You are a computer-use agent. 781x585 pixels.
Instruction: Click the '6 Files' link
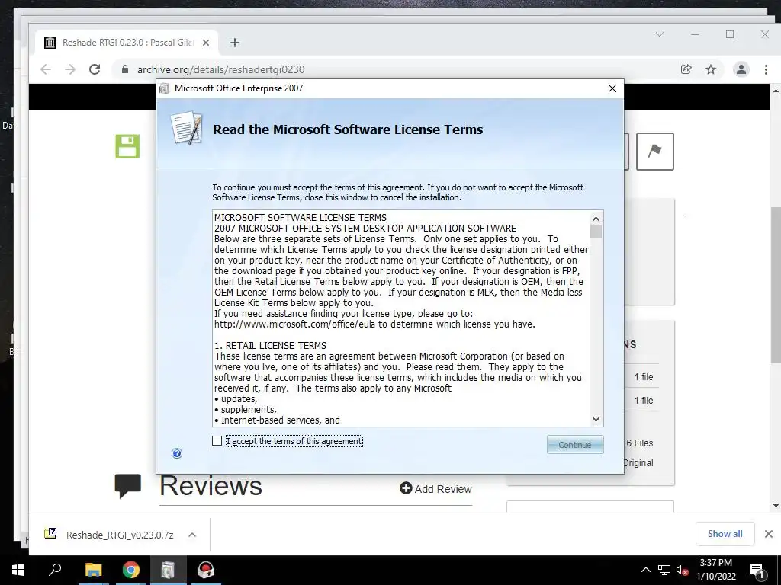pos(640,443)
